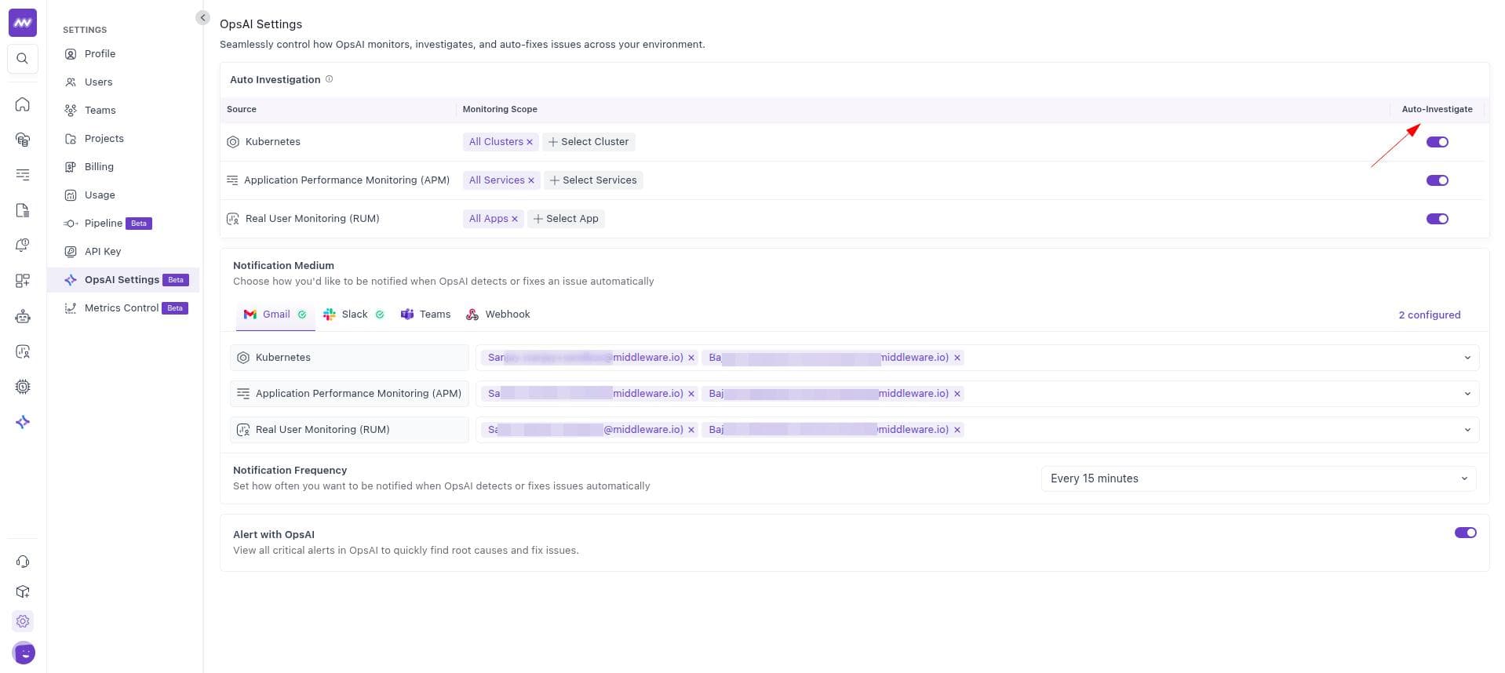Image resolution: width=1505 pixels, height=673 pixels.
Task: Open the document report icon in left rail
Action: coord(23,210)
